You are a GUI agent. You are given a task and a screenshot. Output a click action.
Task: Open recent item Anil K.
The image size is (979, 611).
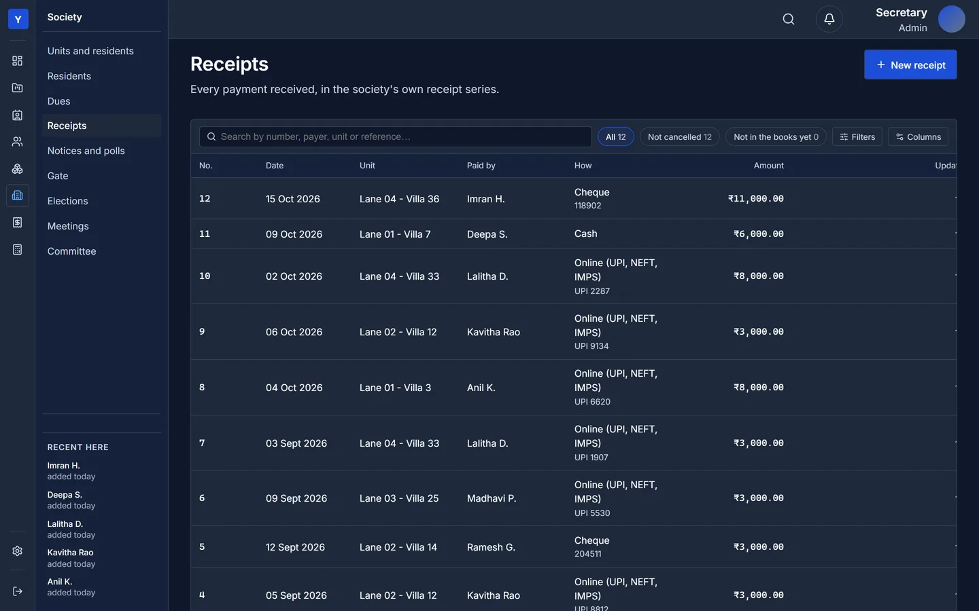click(101, 587)
